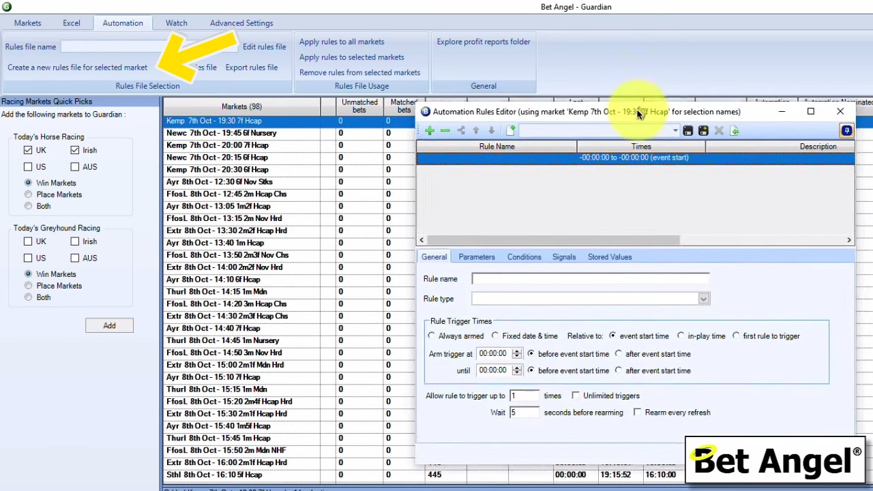Click the Arm trigger at time spinner arrows
The height and width of the screenshot is (491, 873).
pyautogui.click(x=516, y=354)
